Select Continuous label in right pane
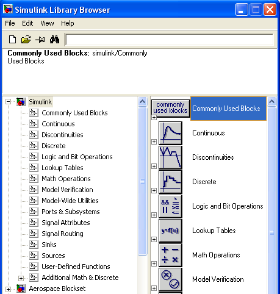This screenshot has height=294, width=280. [x=209, y=133]
